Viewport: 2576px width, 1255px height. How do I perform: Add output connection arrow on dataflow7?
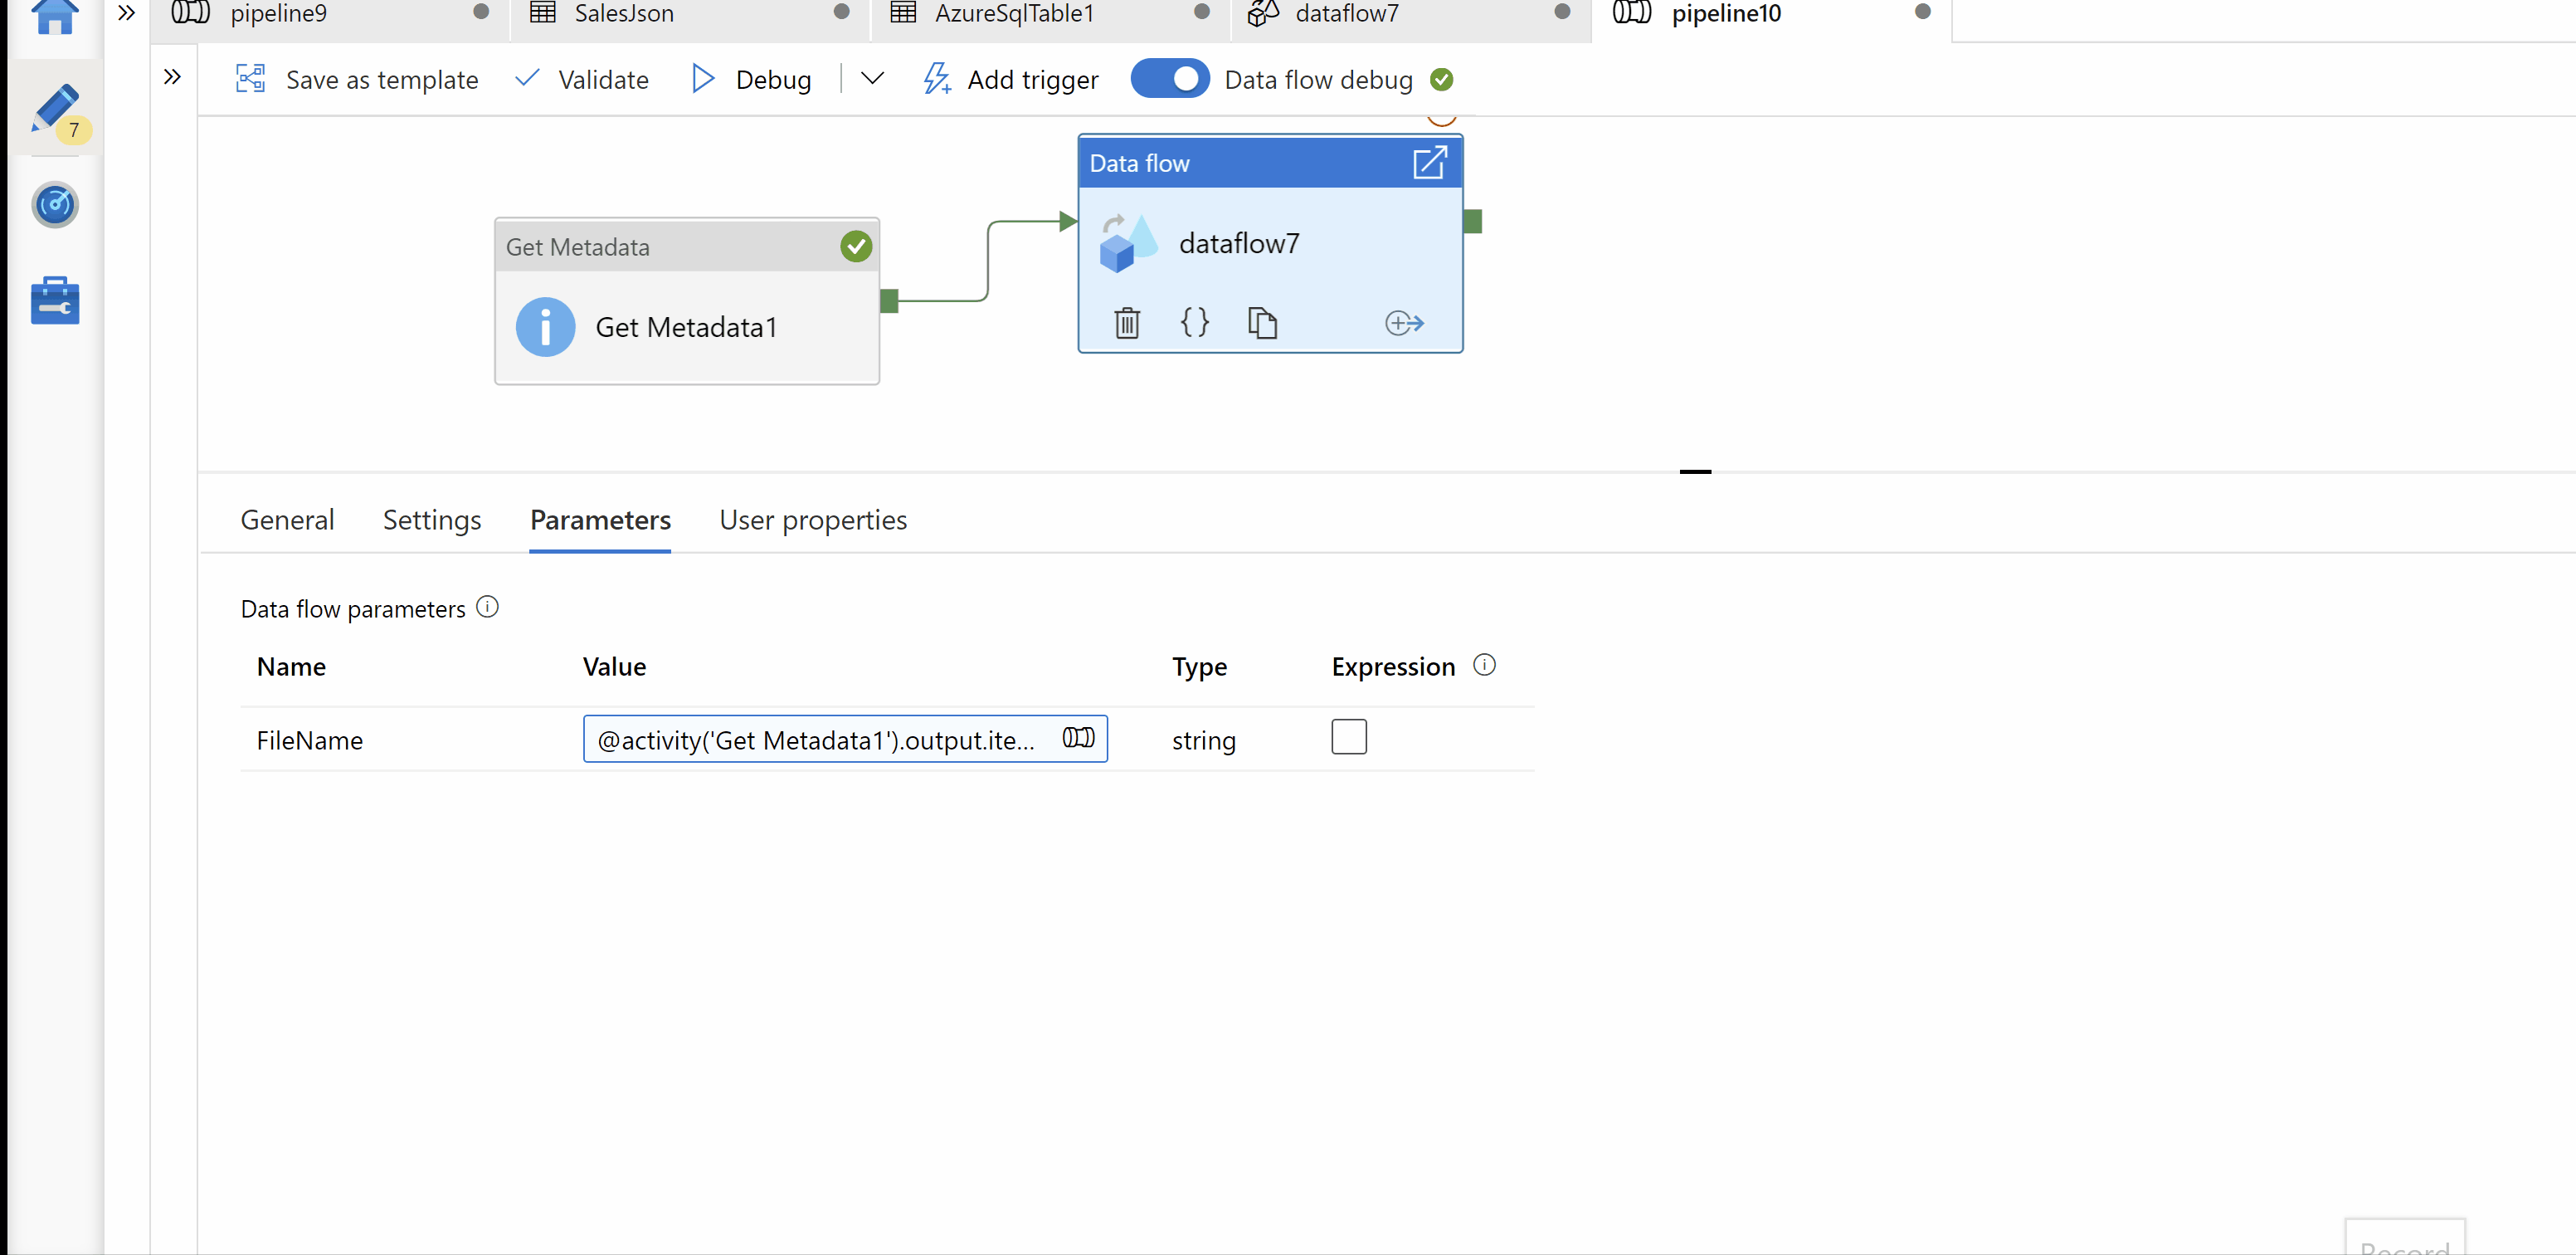(1404, 322)
